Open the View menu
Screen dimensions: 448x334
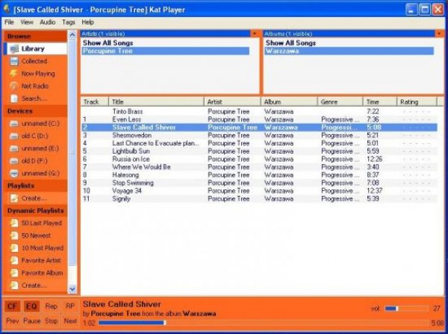click(x=27, y=22)
